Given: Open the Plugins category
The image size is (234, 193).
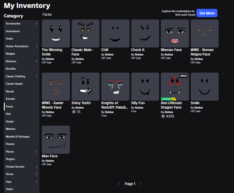Looking at the screenshot, I should (22, 159).
